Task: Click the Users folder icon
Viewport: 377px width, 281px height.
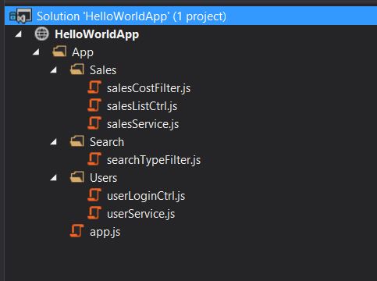Action: click(x=77, y=177)
